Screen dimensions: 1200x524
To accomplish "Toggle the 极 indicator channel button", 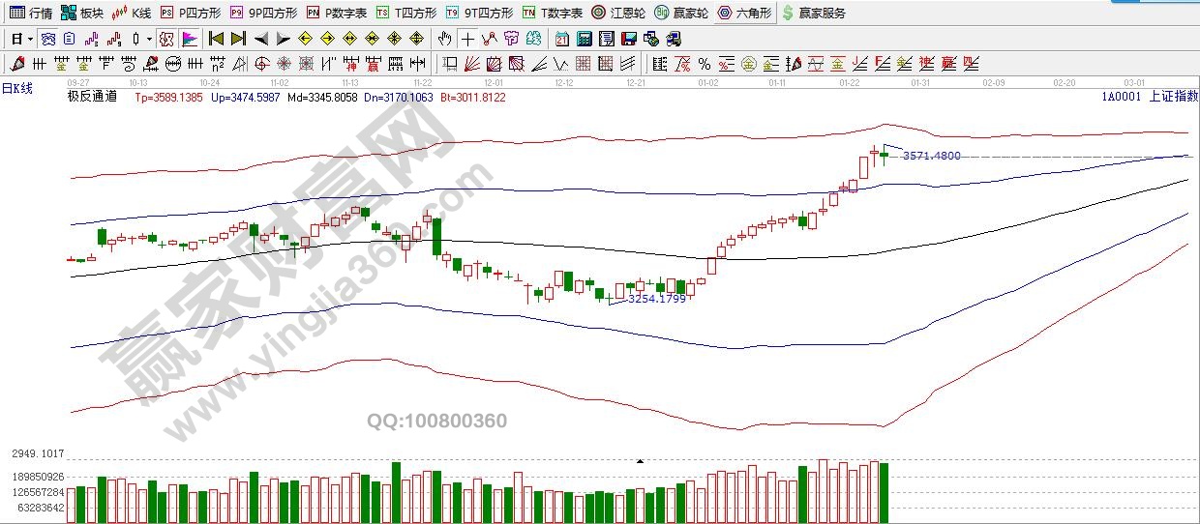I will tap(165, 40).
